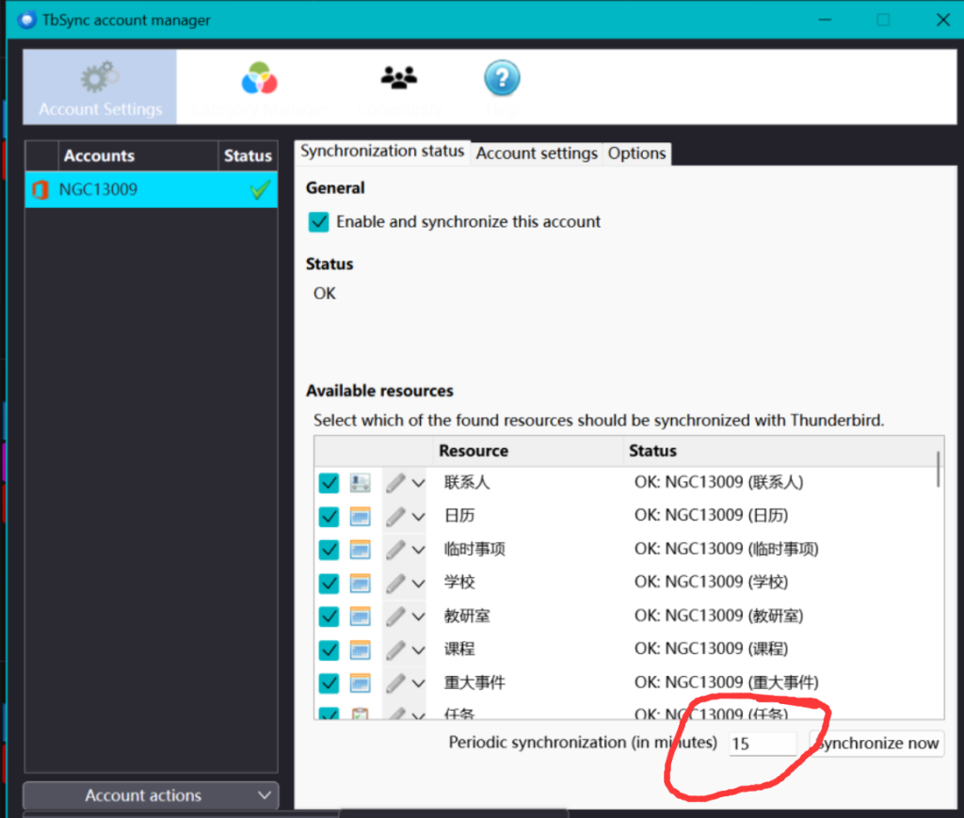Click status text OK: NGC13009 (课程)
This screenshot has height=818, width=964.
(x=712, y=649)
